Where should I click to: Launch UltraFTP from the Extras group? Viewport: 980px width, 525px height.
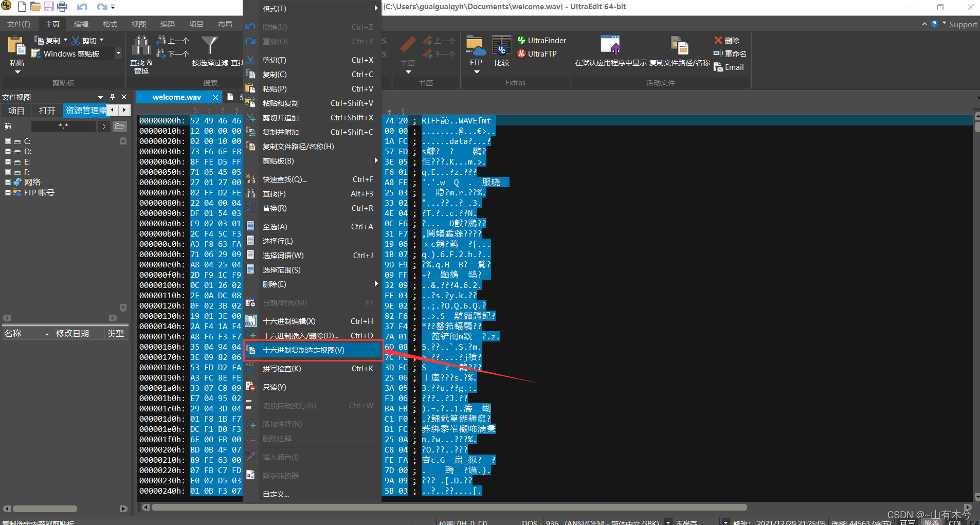[537, 54]
